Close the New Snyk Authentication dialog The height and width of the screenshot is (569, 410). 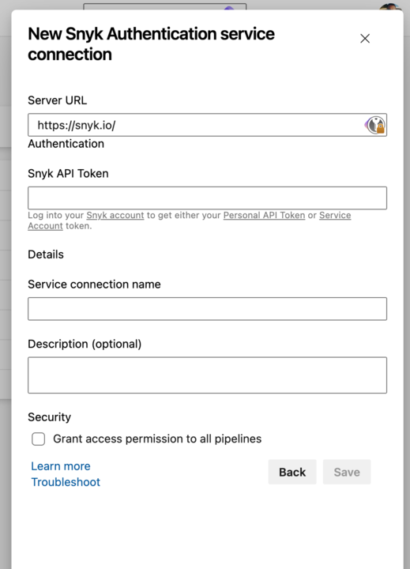[x=365, y=39]
